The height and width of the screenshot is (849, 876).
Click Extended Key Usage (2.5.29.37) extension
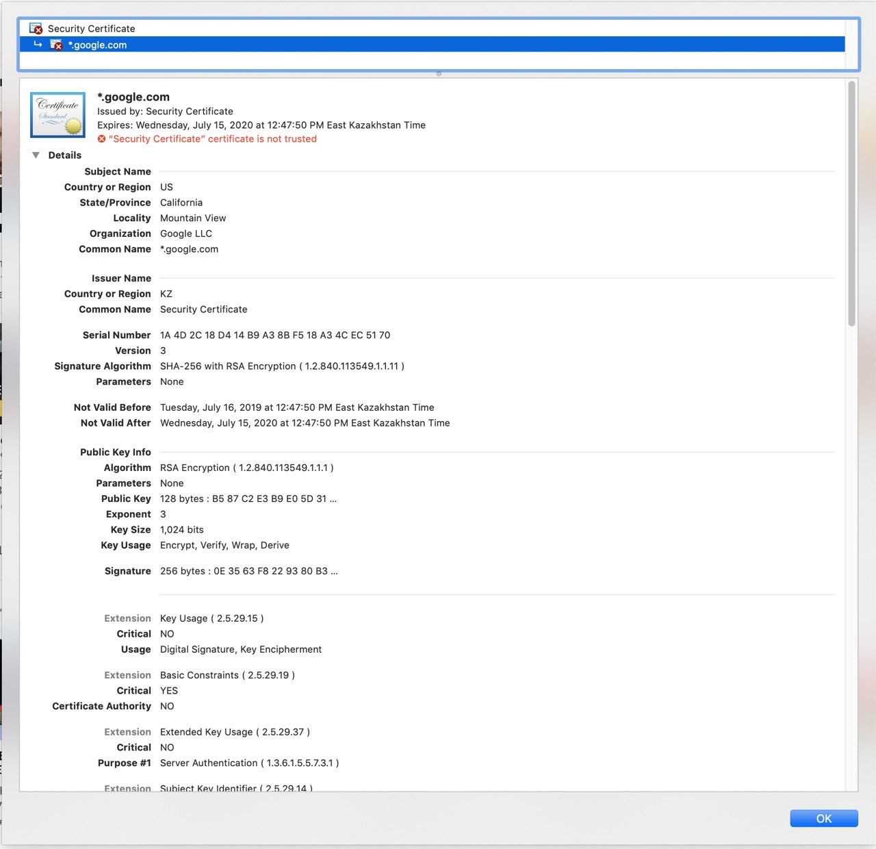pos(235,732)
